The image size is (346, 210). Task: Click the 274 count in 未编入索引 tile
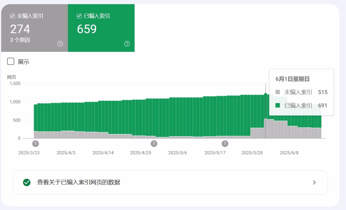[20, 29]
